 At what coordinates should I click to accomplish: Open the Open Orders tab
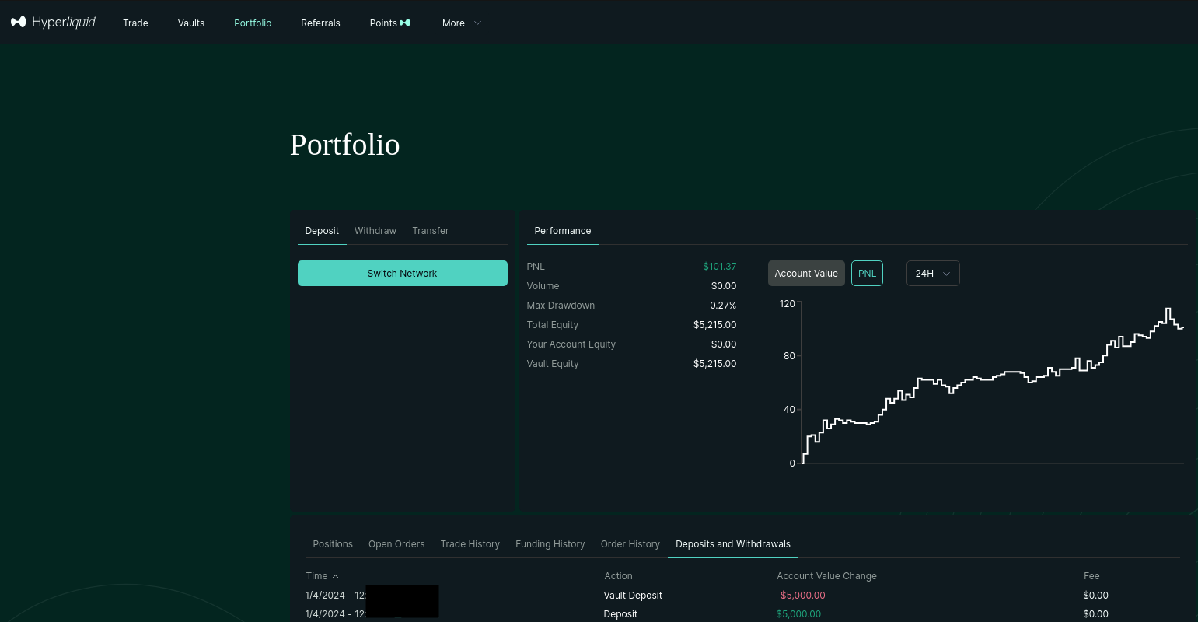point(396,544)
